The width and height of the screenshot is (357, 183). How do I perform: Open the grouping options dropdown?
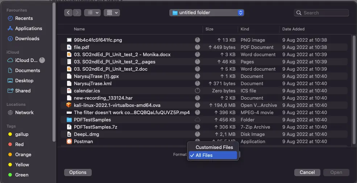tap(112, 13)
